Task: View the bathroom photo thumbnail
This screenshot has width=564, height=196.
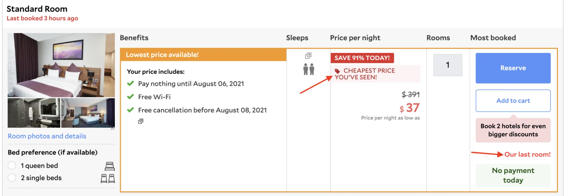Action: [x=34, y=113]
